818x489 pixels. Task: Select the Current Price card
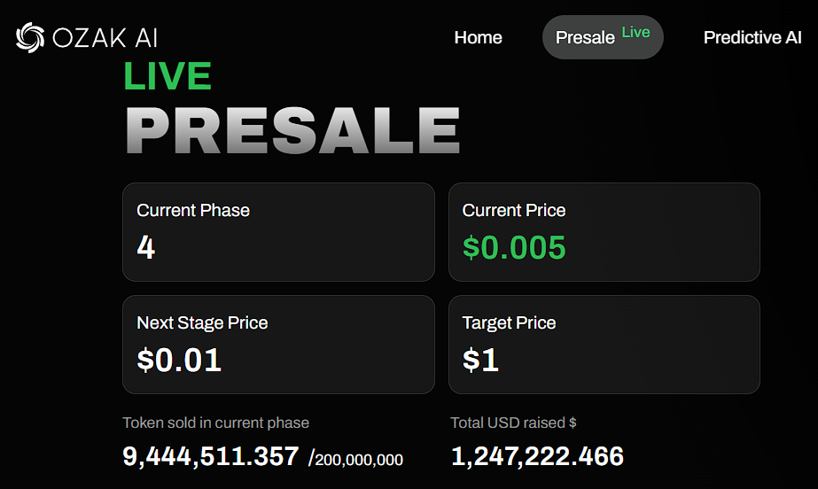pos(604,232)
